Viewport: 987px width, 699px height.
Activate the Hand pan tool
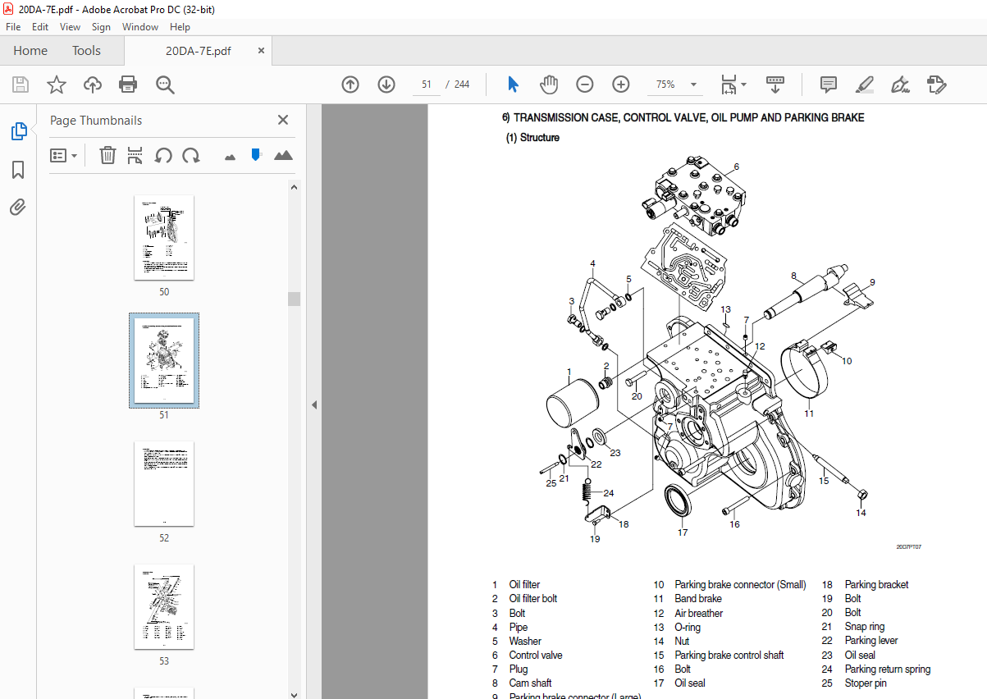point(549,85)
